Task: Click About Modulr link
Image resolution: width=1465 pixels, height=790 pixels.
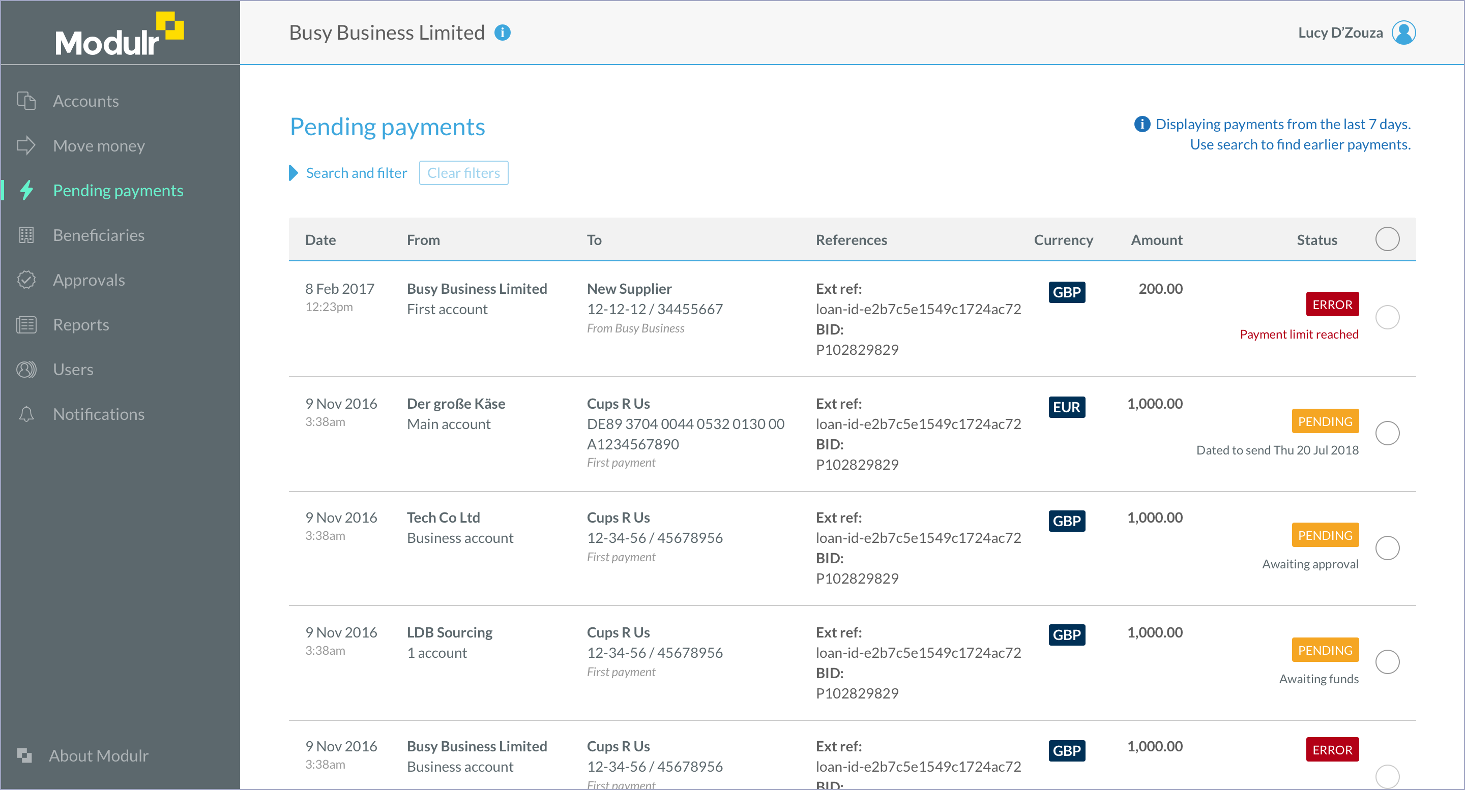Action: point(98,755)
